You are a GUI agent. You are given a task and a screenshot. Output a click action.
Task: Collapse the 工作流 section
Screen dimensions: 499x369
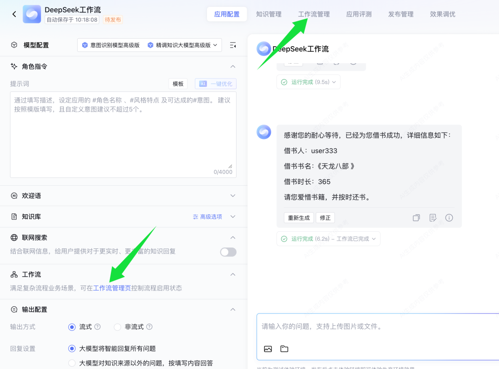coord(233,274)
